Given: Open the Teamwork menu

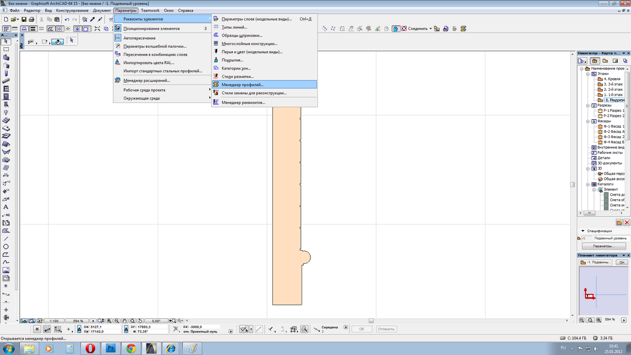Looking at the screenshot, I should point(150,11).
